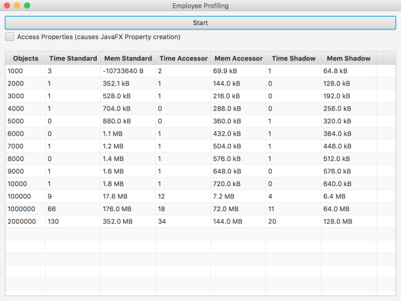The image size is (401, 301).
Task: Select the 5000 objects cell
Action: coord(25,121)
